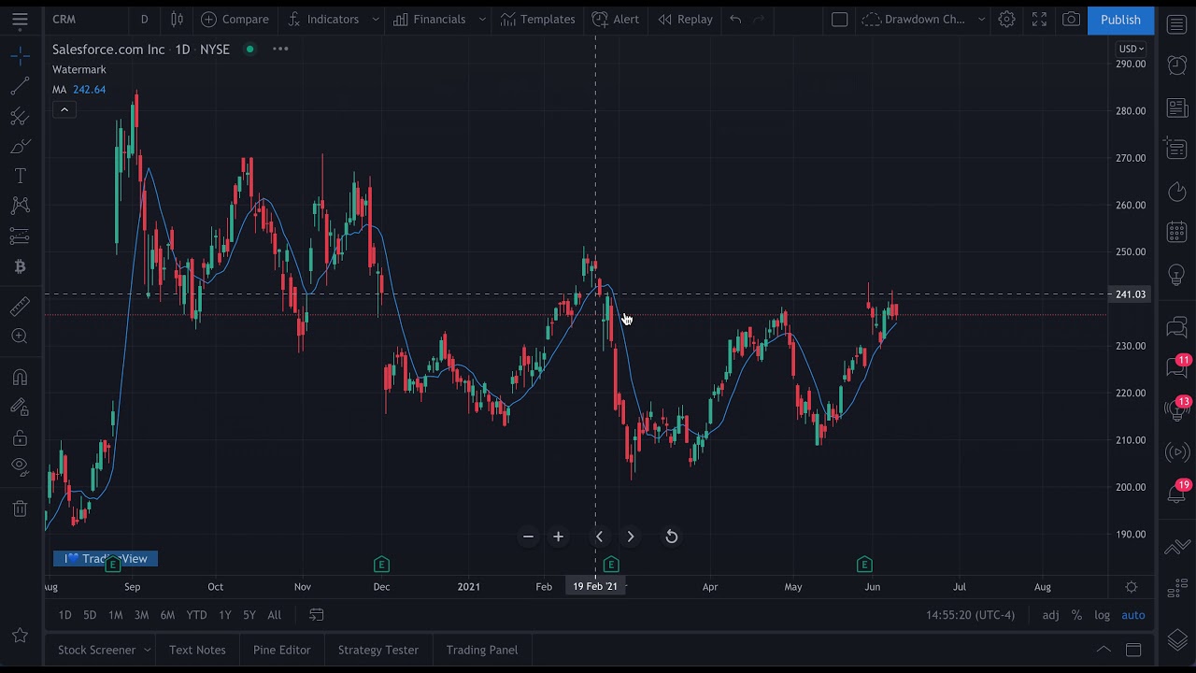Open the D interval selector
Viewport: 1196px width, 673px height.
click(144, 19)
